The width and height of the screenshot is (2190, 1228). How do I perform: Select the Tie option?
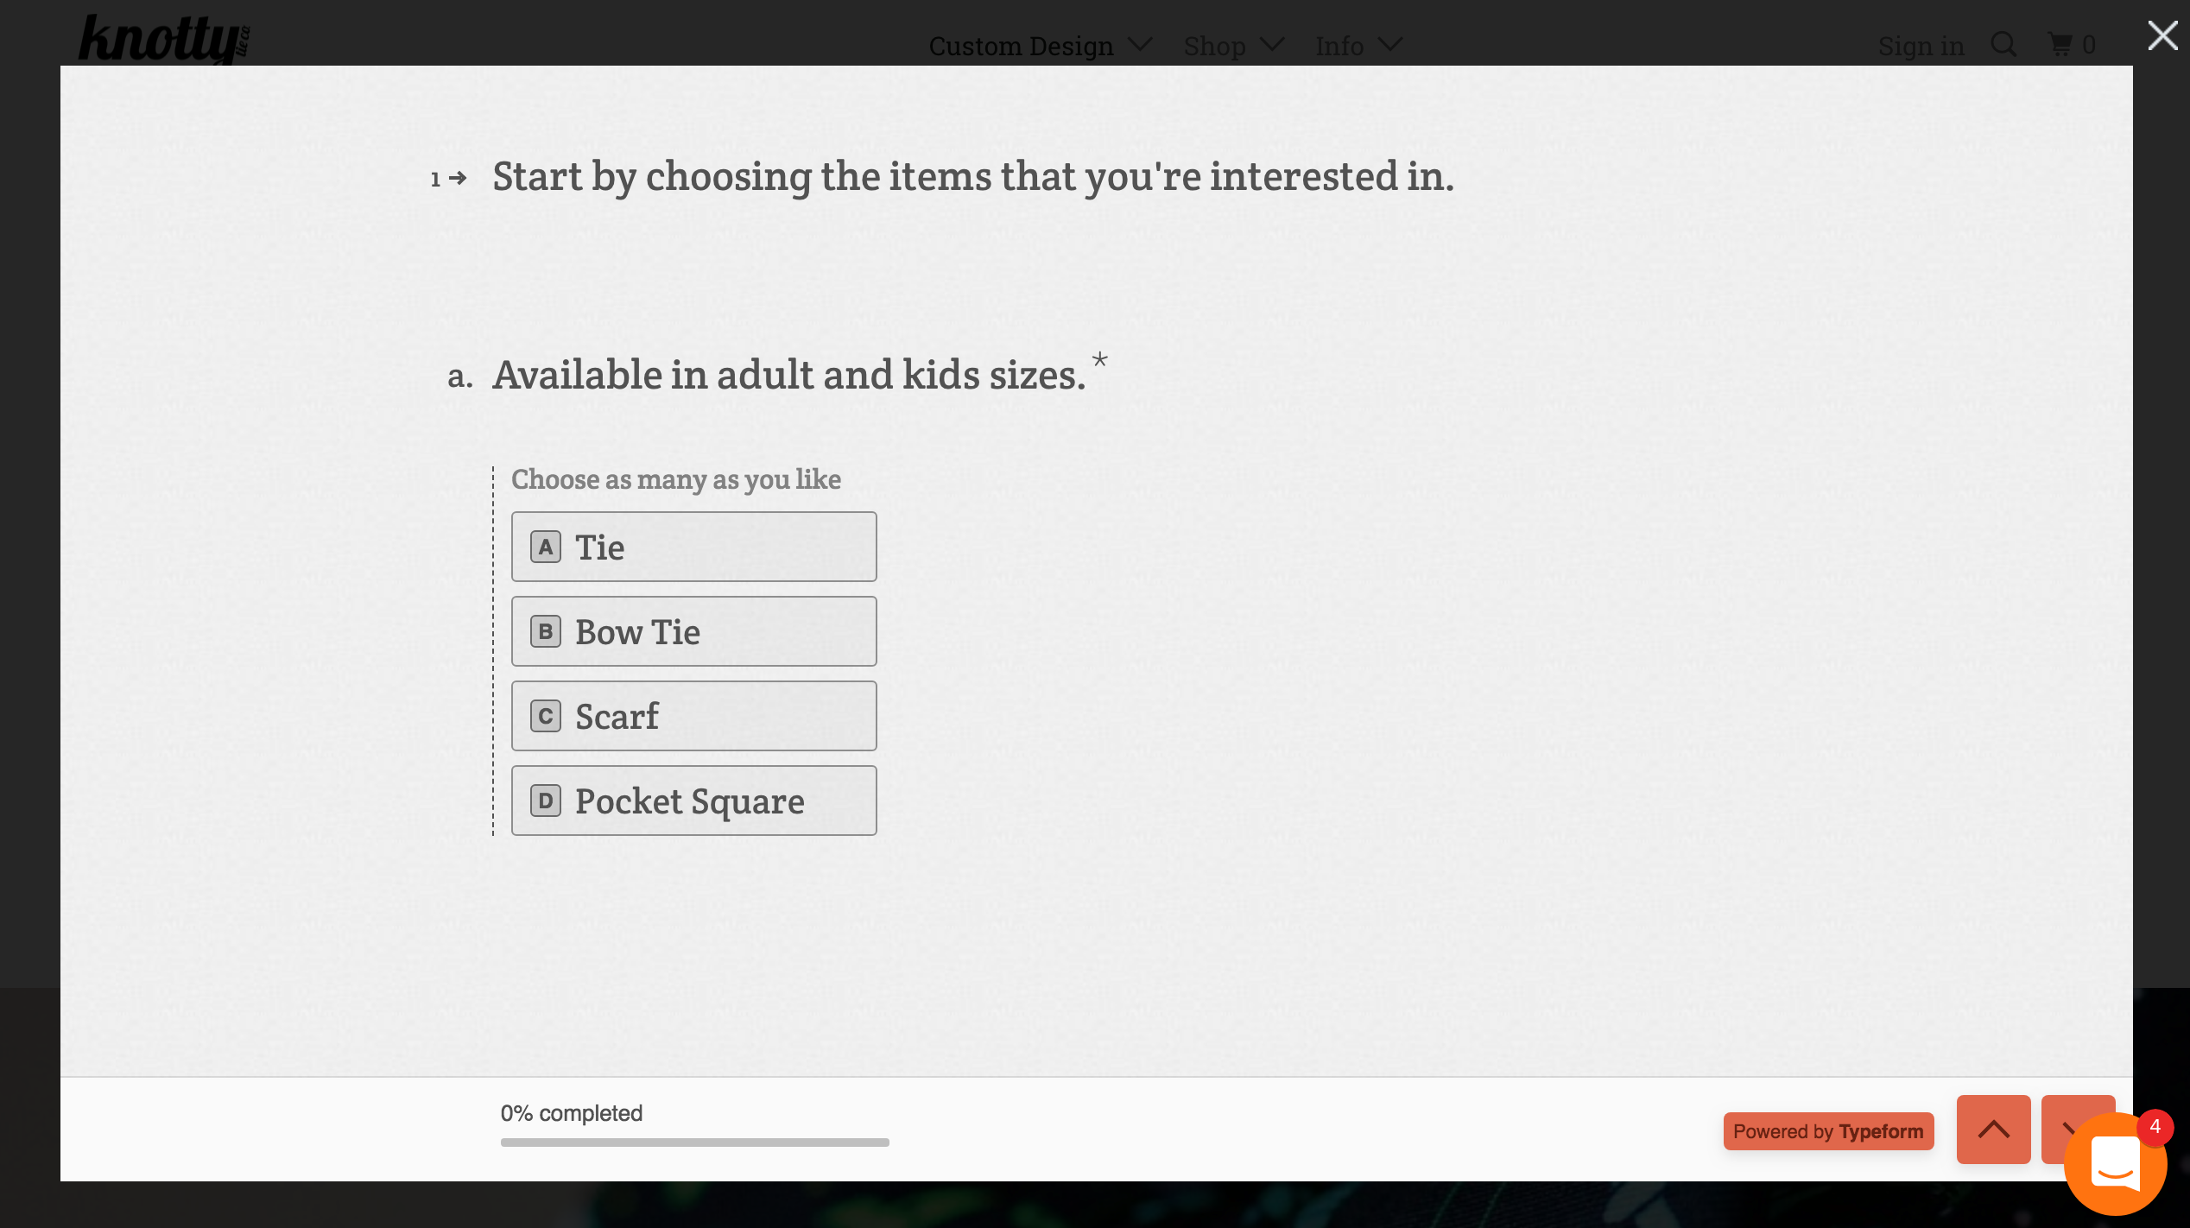click(693, 547)
